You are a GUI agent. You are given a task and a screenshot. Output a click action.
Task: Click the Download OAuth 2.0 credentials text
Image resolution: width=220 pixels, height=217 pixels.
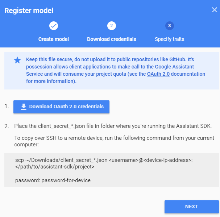click(66, 107)
